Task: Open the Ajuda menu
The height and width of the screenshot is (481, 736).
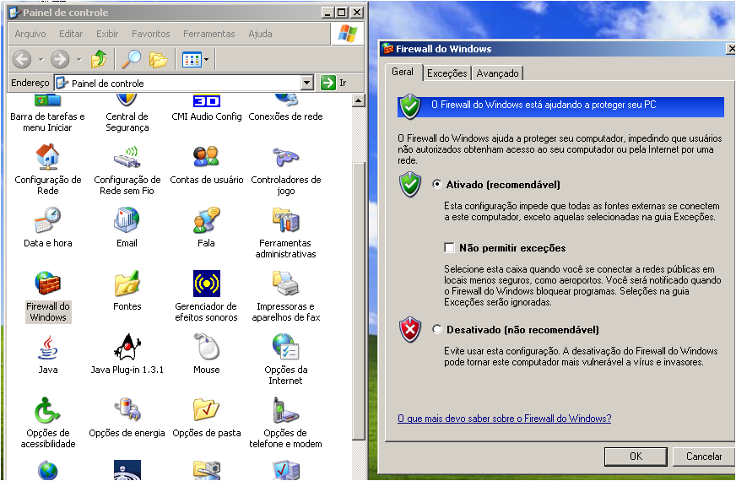Action: (261, 34)
